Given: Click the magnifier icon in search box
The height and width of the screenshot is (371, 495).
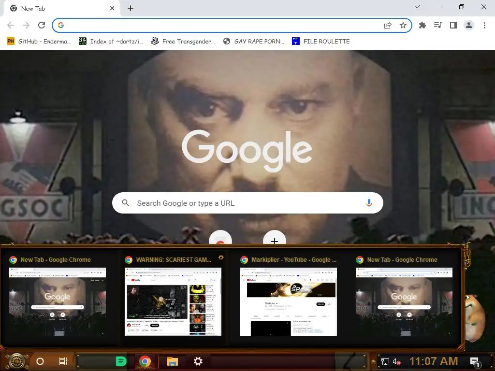Looking at the screenshot, I should (125, 203).
